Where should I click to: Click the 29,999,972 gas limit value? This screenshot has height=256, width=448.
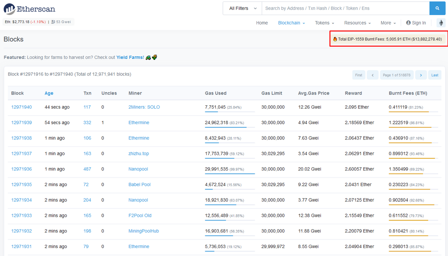(x=273, y=247)
